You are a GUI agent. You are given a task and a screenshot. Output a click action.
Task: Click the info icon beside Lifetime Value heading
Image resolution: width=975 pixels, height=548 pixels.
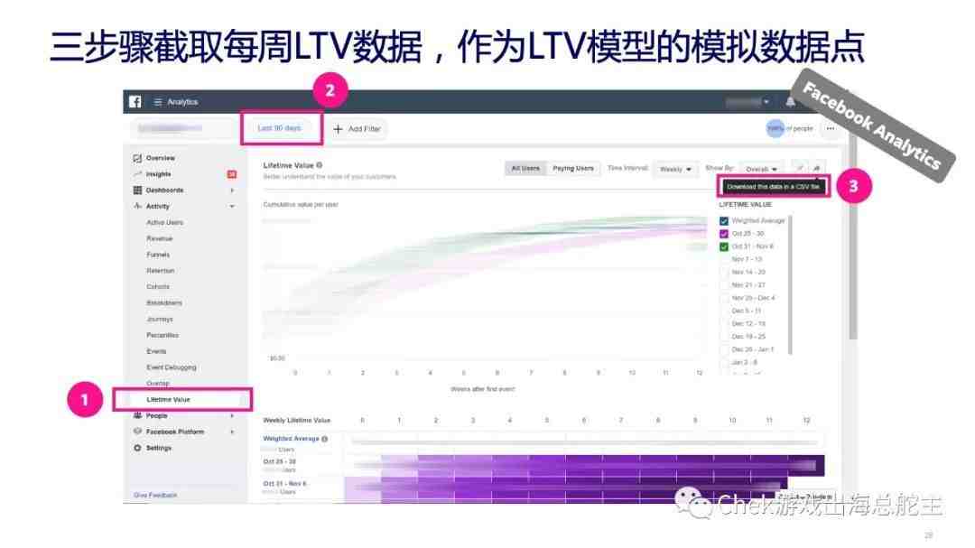tap(319, 165)
